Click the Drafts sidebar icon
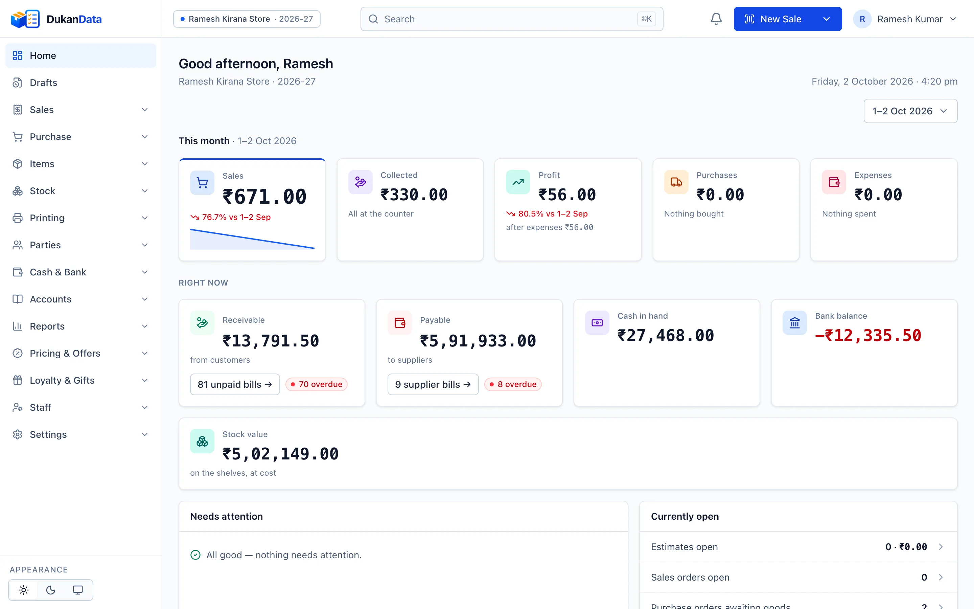The height and width of the screenshot is (609, 974). coord(17,83)
